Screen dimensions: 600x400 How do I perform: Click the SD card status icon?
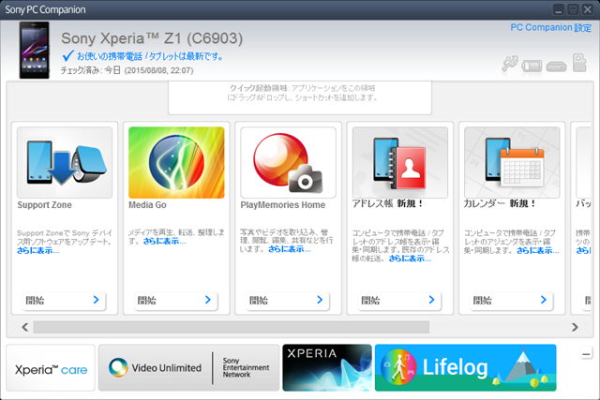click(x=579, y=63)
